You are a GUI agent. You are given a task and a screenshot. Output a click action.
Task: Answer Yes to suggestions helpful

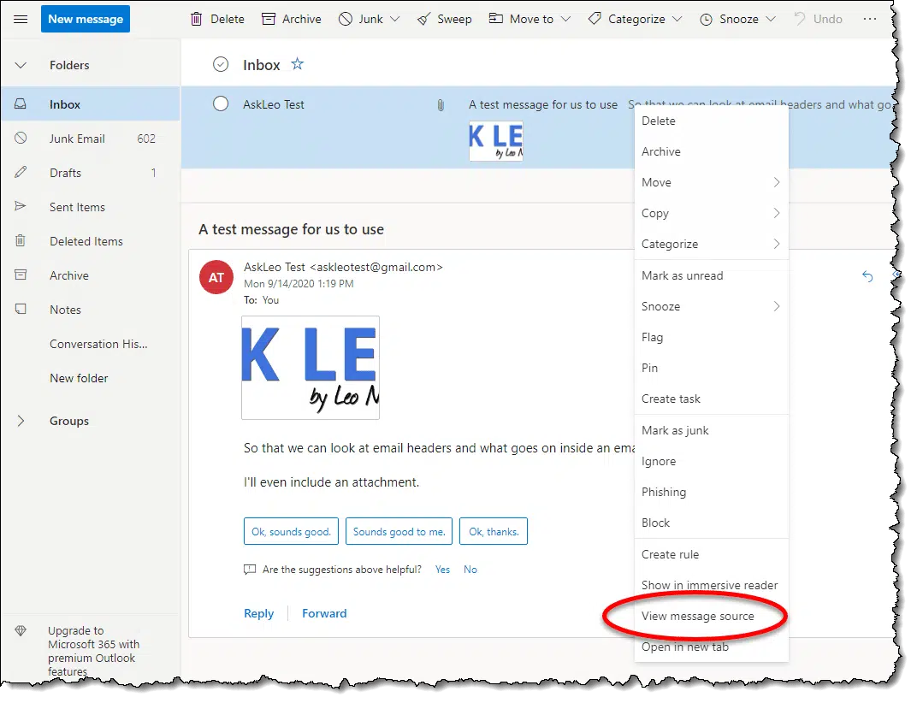(x=442, y=570)
